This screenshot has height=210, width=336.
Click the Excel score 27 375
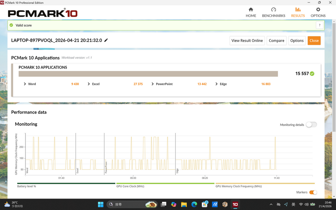(138, 84)
